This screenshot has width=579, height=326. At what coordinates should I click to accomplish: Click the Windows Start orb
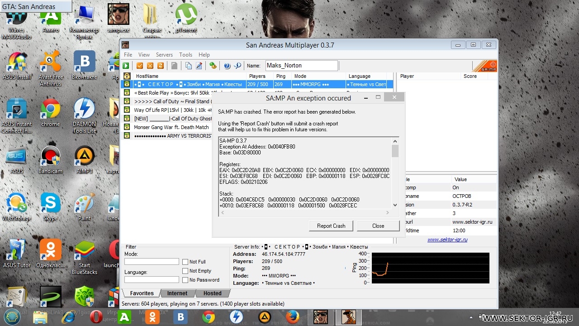click(x=12, y=316)
